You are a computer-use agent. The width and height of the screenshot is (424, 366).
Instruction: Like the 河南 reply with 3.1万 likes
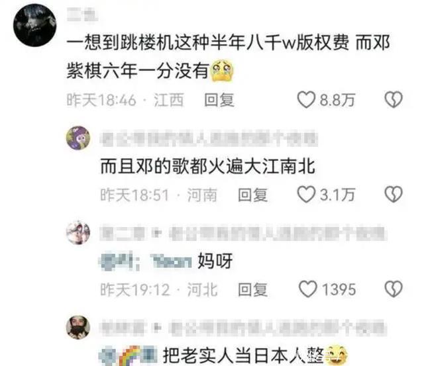[306, 194]
